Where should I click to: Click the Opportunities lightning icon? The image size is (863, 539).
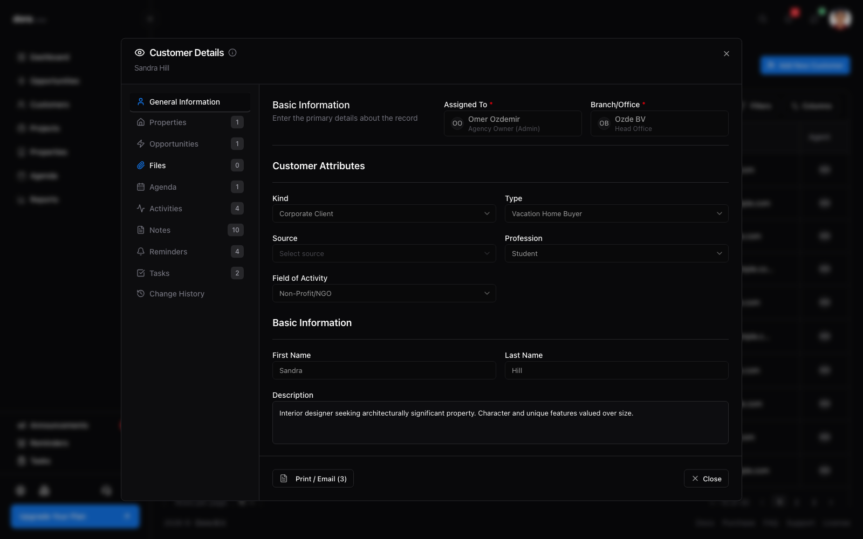coord(141,144)
